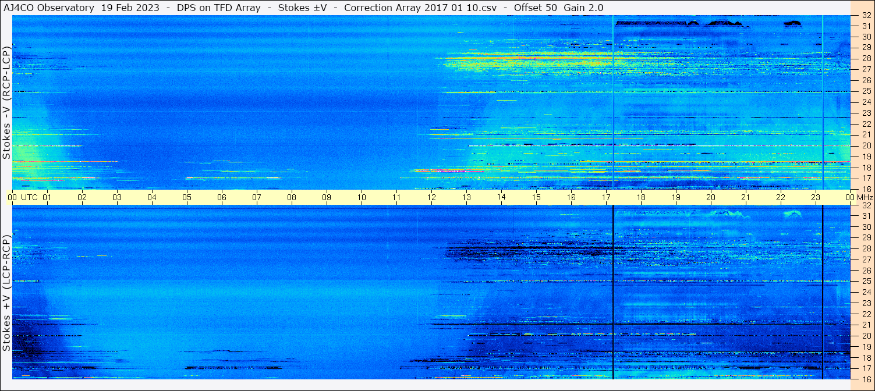Select hour 05 on the UTC time axis

[x=187, y=197]
